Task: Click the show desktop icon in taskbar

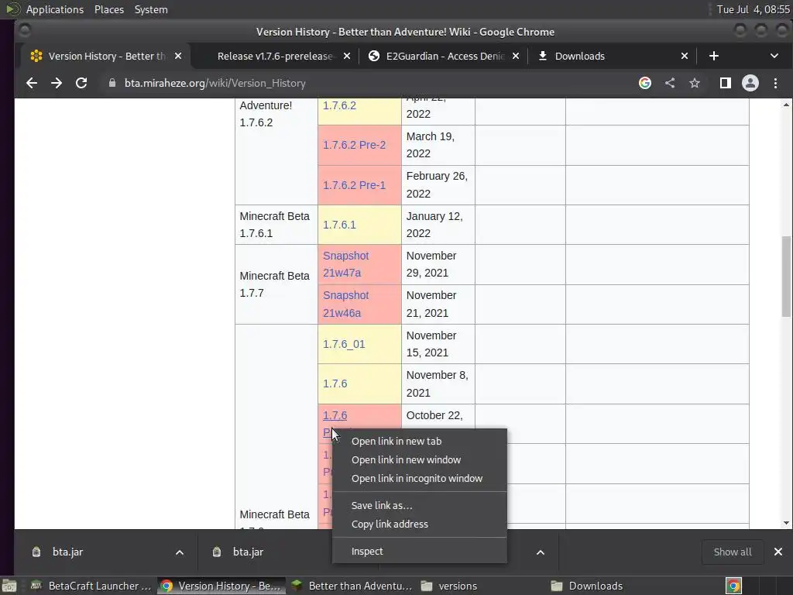Action: pos(9,586)
